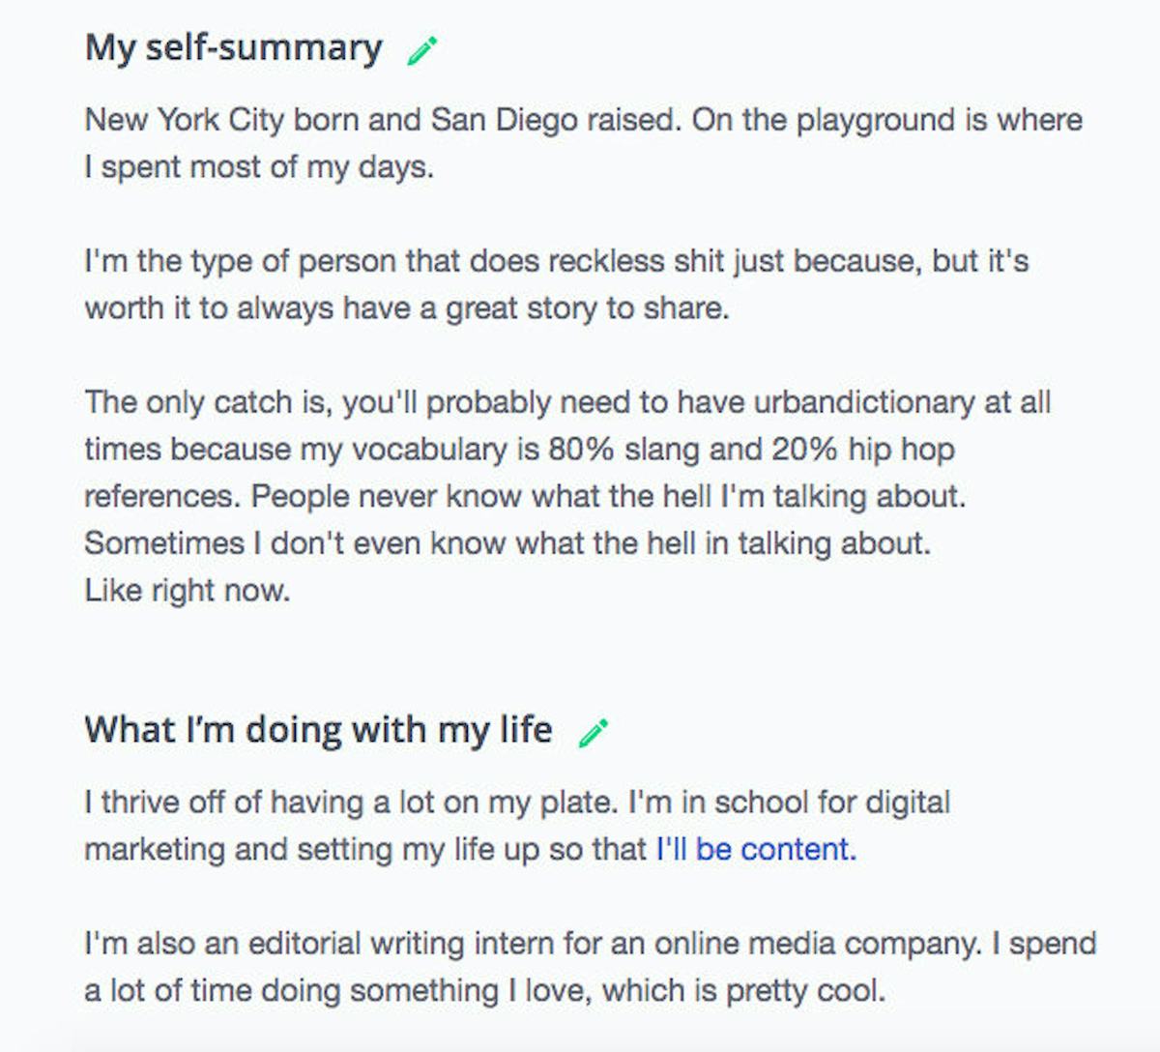Click the line "worth it to always have a great story"

click(x=407, y=308)
